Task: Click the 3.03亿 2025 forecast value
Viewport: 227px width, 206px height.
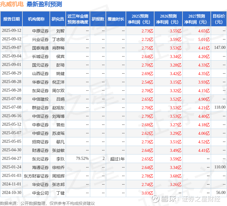Action: click(x=147, y=193)
